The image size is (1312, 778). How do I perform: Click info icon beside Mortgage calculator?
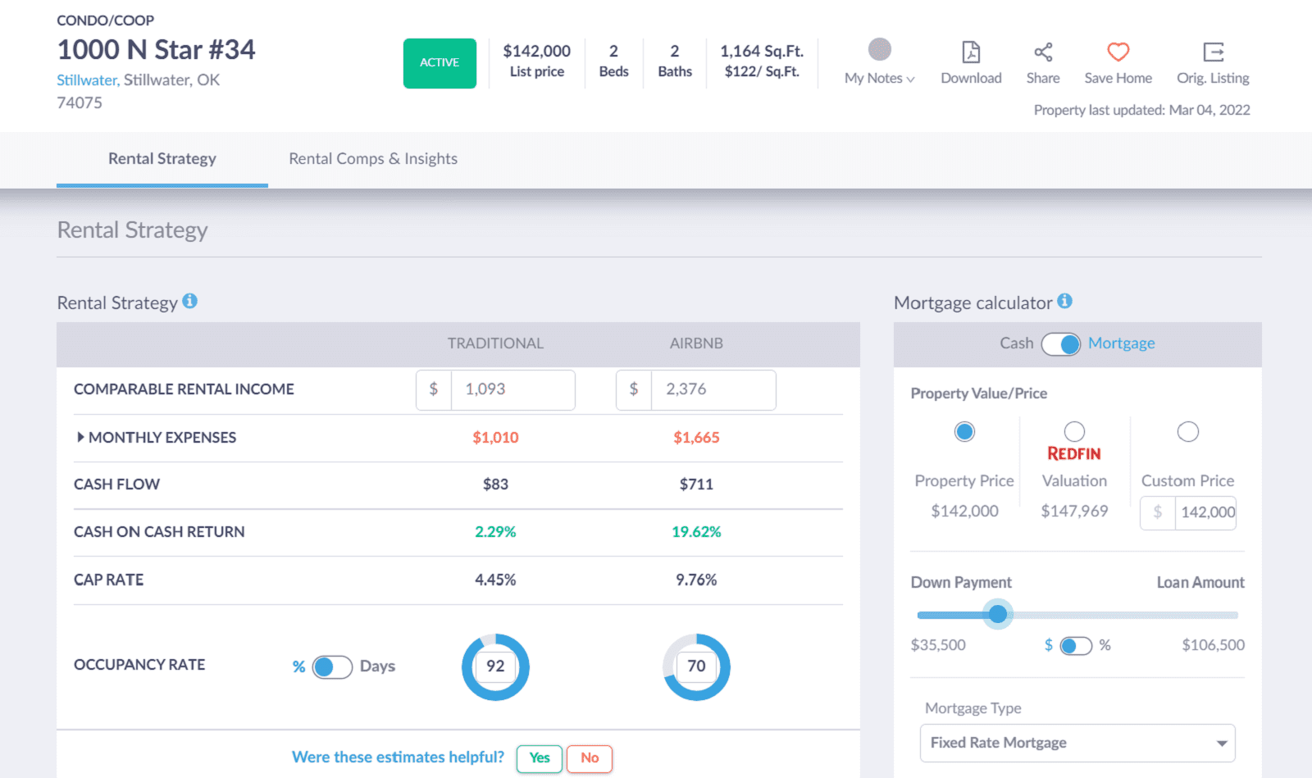[1064, 301]
